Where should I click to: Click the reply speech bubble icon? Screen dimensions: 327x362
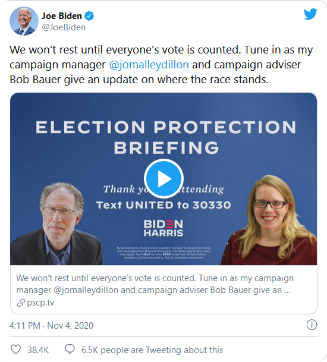[70, 350]
